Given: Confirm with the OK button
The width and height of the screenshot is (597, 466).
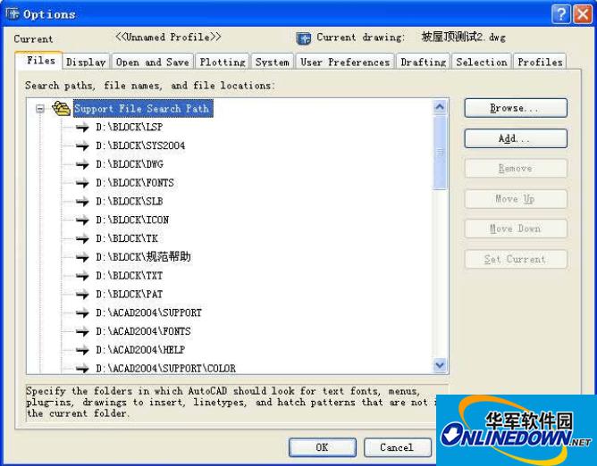Looking at the screenshot, I should tap(323, 447).
